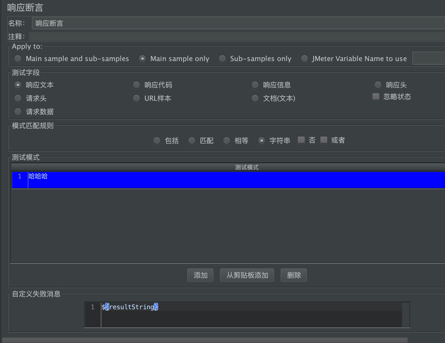Select the Main sample only option

[142, 59]
